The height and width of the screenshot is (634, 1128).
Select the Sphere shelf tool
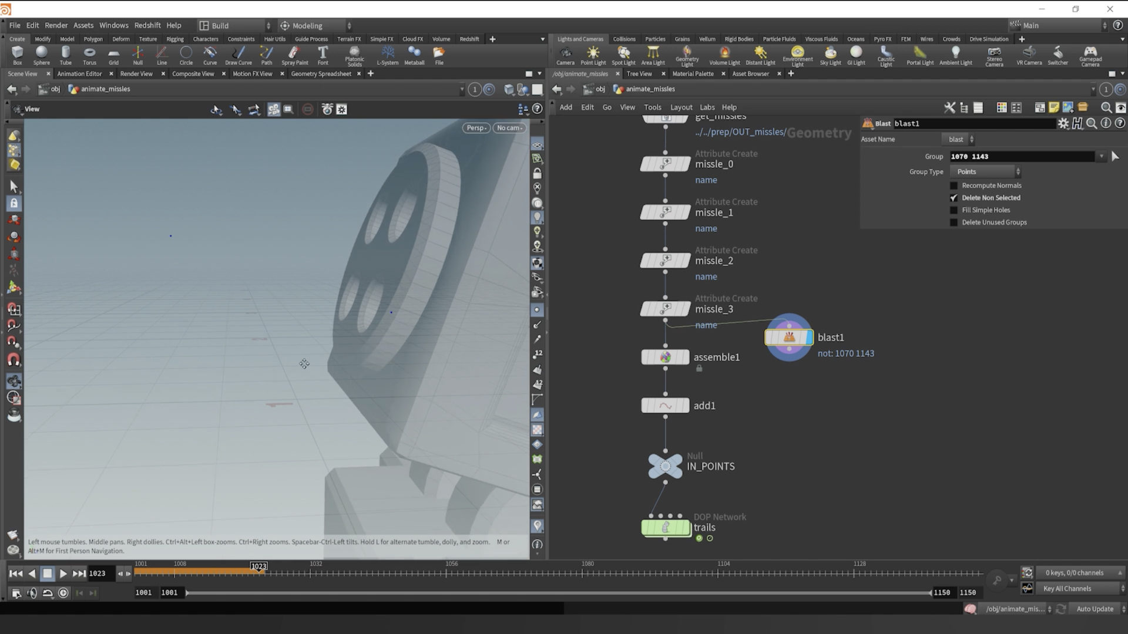42,56
